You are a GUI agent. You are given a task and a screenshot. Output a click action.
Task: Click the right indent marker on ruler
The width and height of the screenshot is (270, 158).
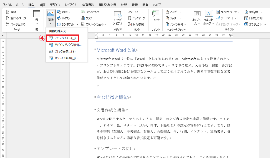[x=232, y=36]
